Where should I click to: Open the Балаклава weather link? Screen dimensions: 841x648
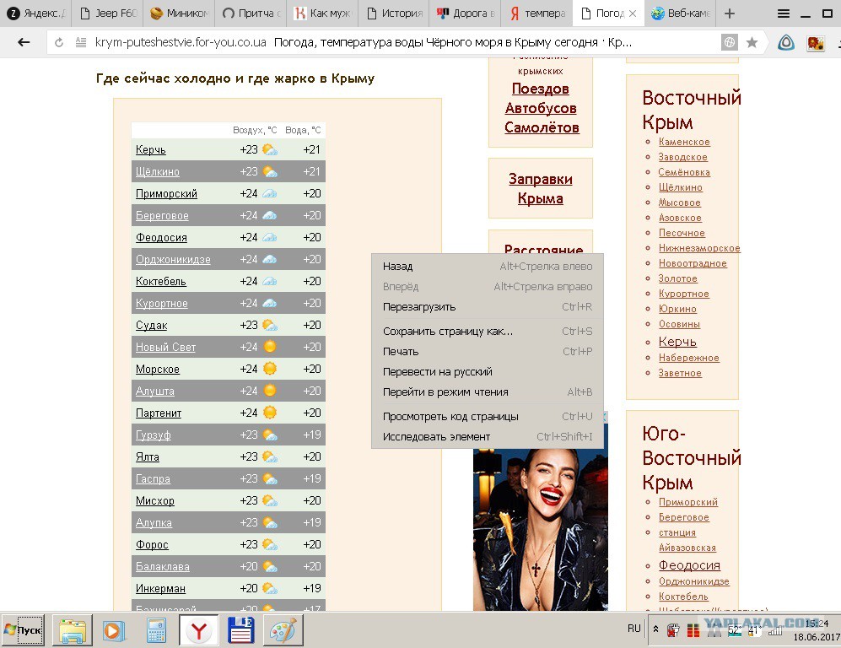coord(162,567)
